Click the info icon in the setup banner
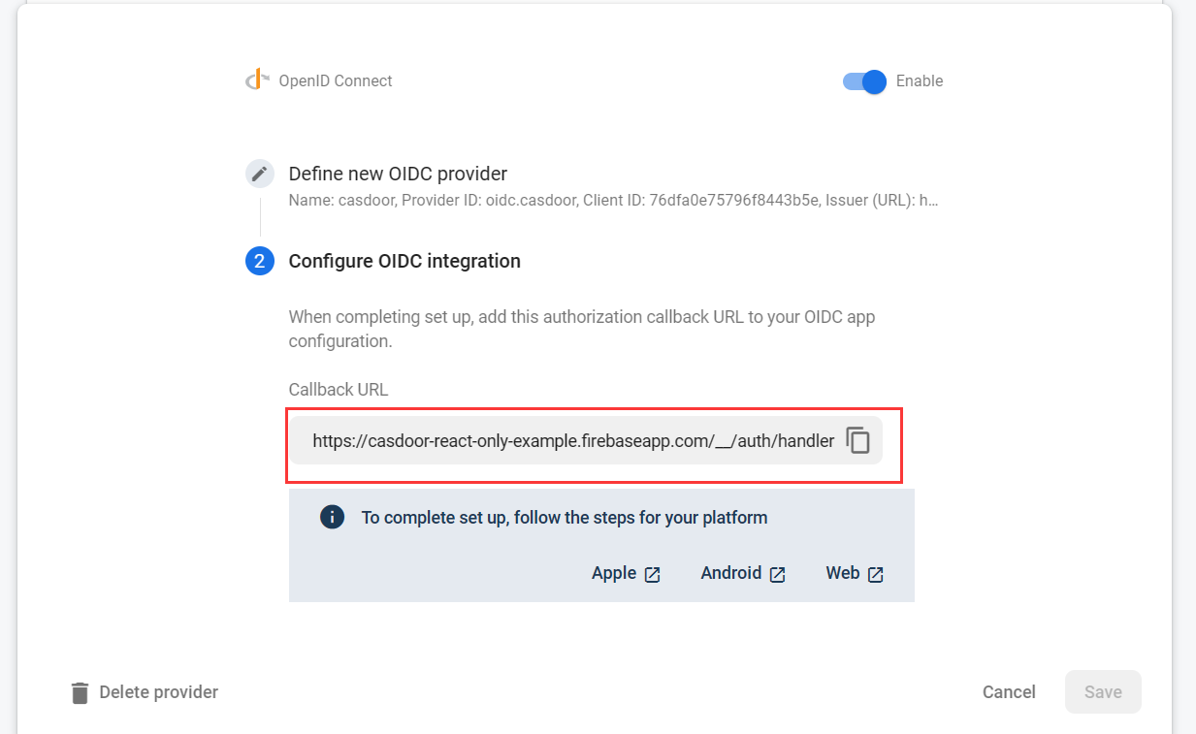 pyautogui.click(x=332, y=517)
